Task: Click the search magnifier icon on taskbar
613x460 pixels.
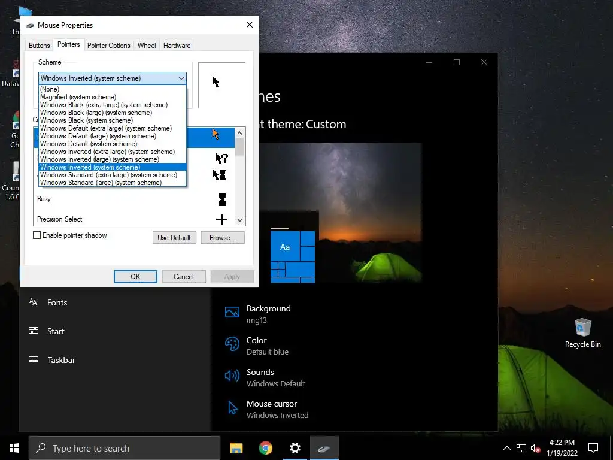Action: (41, 448)
